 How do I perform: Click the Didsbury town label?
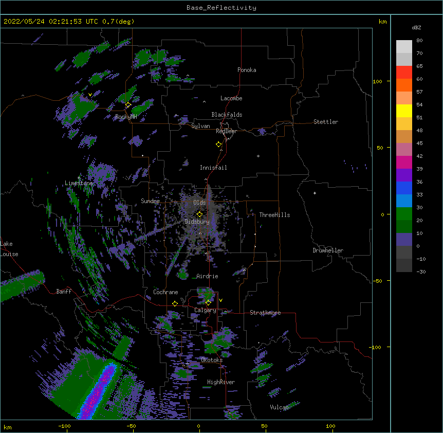[x=197, y=222]
